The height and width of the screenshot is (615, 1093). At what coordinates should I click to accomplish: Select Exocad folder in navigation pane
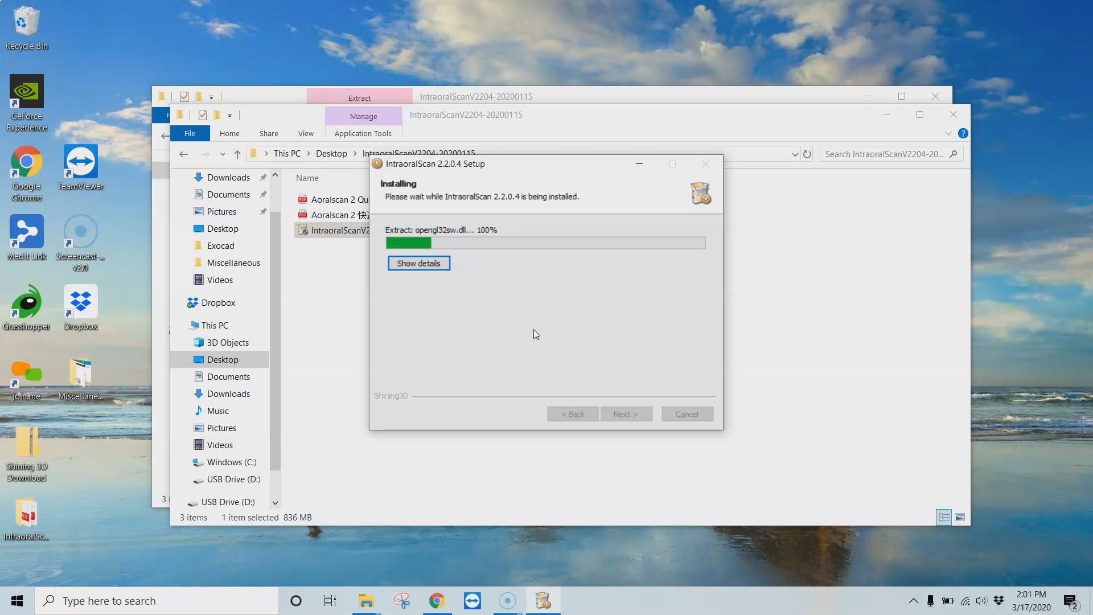220,246
